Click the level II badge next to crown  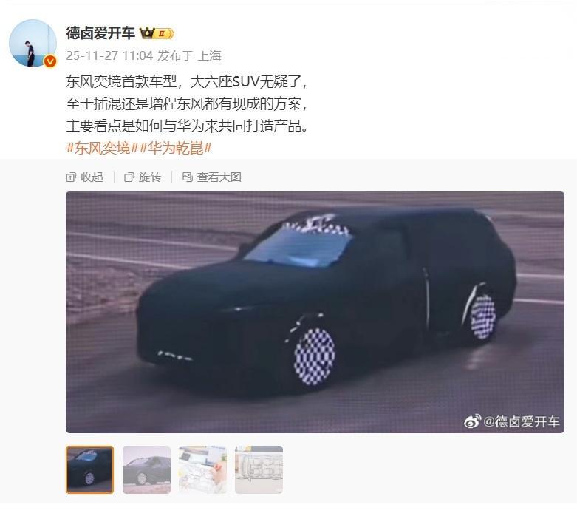(163, 34)
